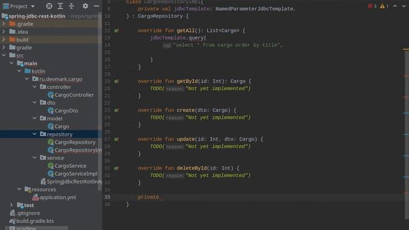Open application.yml config file

[x=58, y=197]
